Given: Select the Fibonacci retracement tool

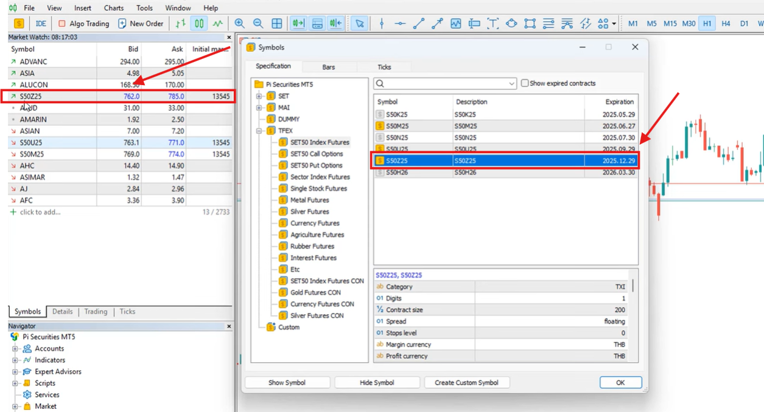Looking at the screenshot, I should pos(548,24).
